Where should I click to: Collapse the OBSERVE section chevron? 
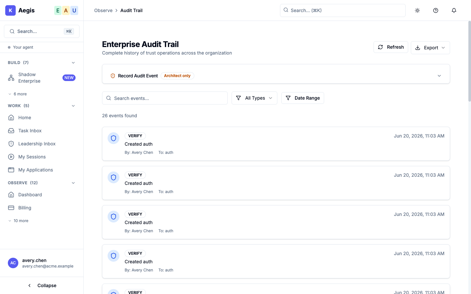click(73, 183)
